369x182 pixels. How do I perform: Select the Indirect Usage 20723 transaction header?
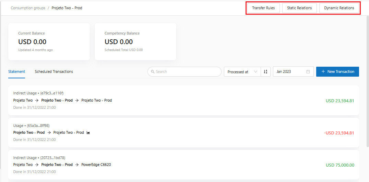[x=39, y=158]
